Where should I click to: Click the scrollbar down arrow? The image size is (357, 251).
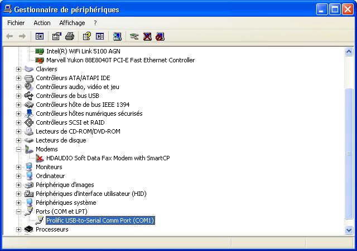(349, 230)
